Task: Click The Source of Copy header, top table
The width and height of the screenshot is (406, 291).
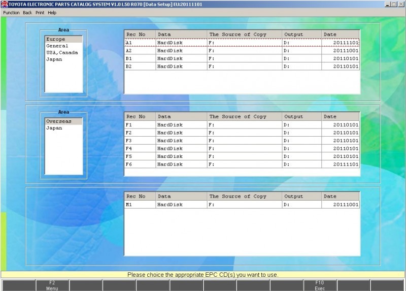Action: 245,35
